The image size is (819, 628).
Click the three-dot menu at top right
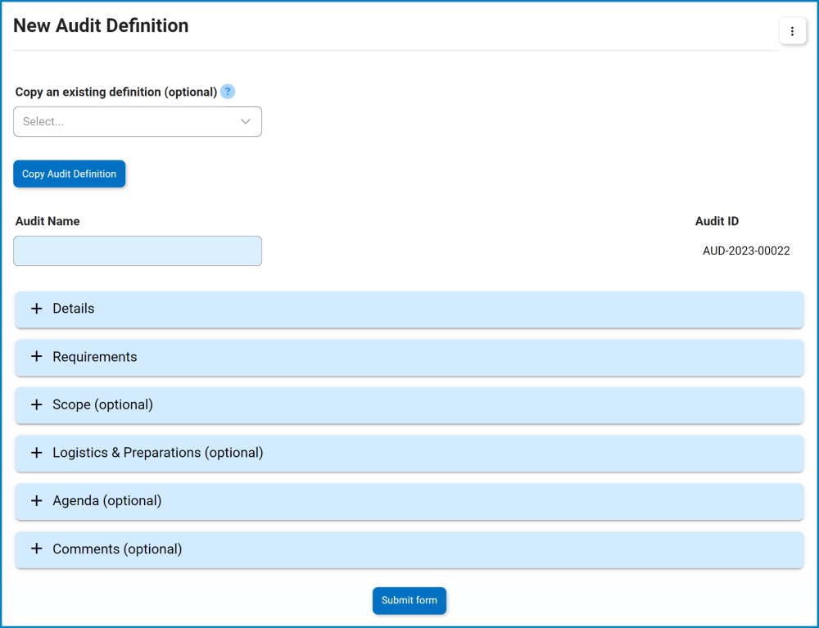point(792,30)
